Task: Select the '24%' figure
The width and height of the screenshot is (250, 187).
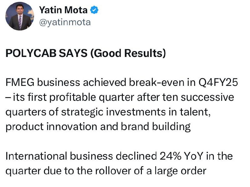Action: tap(170, 156)
